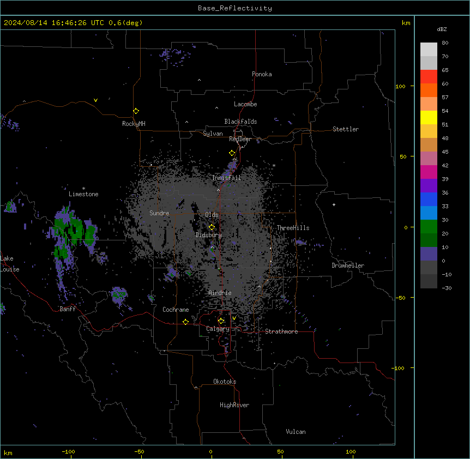Click the Stettler city label

tap(346, 129)
